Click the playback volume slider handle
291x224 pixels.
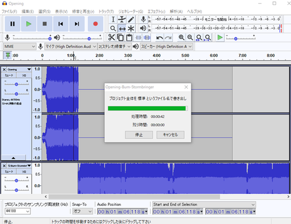click(x=89, y=38)
